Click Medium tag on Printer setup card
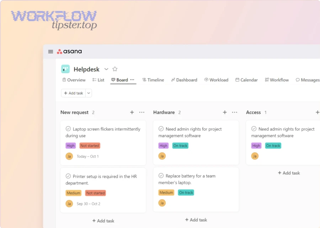This screenshot has height=228, width=320. coord(74,193)
